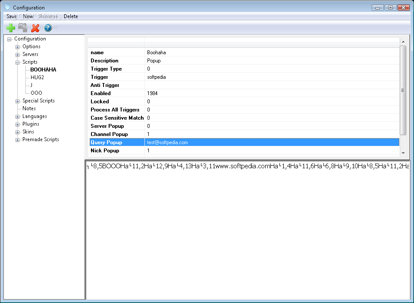Click the Server Popup value cell
This screenshot has height=303, width=414.
[x=272, y=126]
